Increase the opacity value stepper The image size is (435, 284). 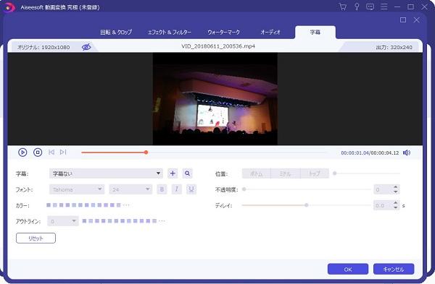[396, 187]
